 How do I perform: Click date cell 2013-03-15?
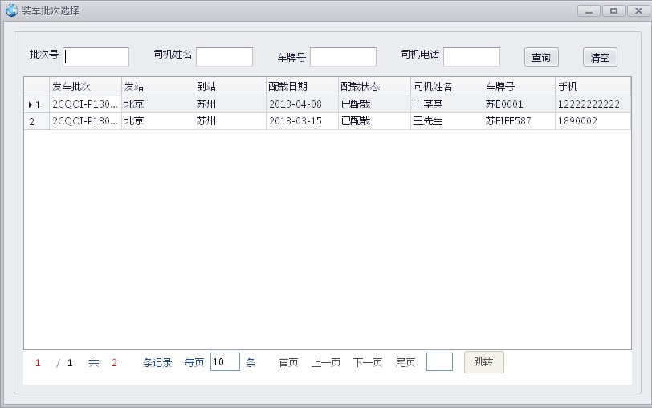click(302, 121)
